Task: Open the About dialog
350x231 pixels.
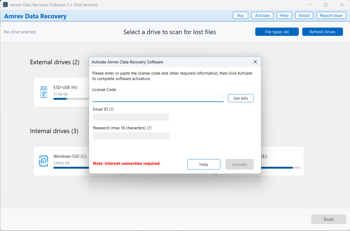Action: 304,16
